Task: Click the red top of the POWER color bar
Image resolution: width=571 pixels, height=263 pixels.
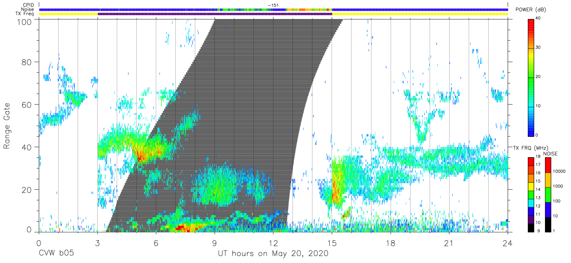Action: [x=531, y=23]
